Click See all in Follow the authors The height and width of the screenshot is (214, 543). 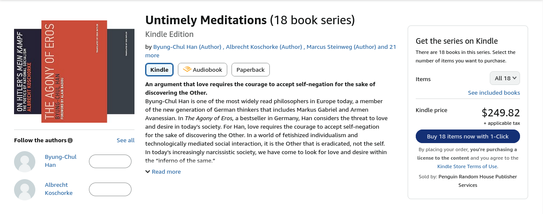[126, 140]
